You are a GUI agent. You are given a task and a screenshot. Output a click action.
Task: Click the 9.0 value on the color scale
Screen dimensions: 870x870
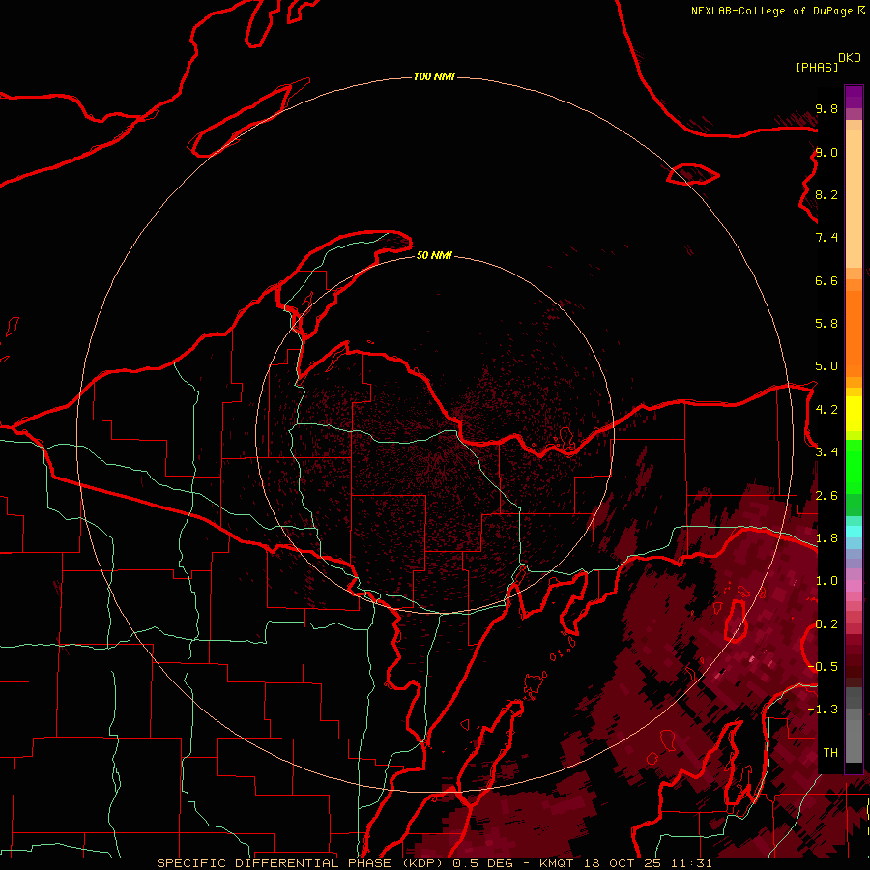tap(826, 152)
